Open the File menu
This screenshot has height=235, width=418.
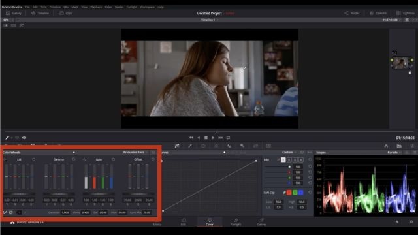click(27, 7)
